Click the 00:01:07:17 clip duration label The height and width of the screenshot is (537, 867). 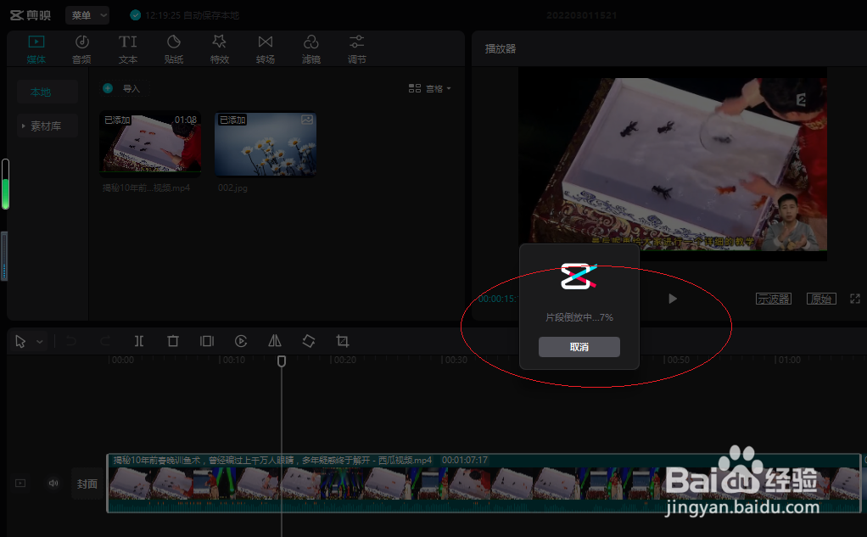pos(465,460)
